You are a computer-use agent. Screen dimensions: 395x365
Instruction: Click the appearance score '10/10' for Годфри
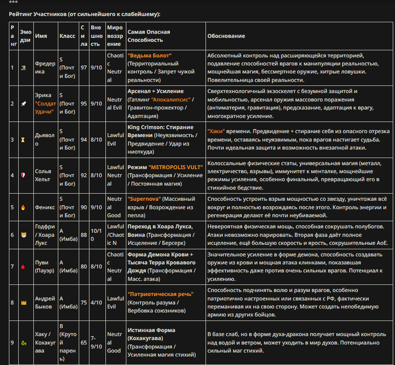(96, 235)
